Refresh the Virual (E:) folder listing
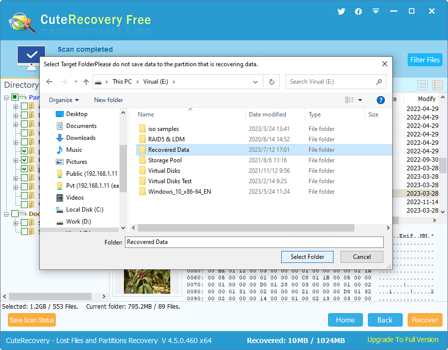The width and height of the screenshot is (448, 350). (x=271, y=82)
